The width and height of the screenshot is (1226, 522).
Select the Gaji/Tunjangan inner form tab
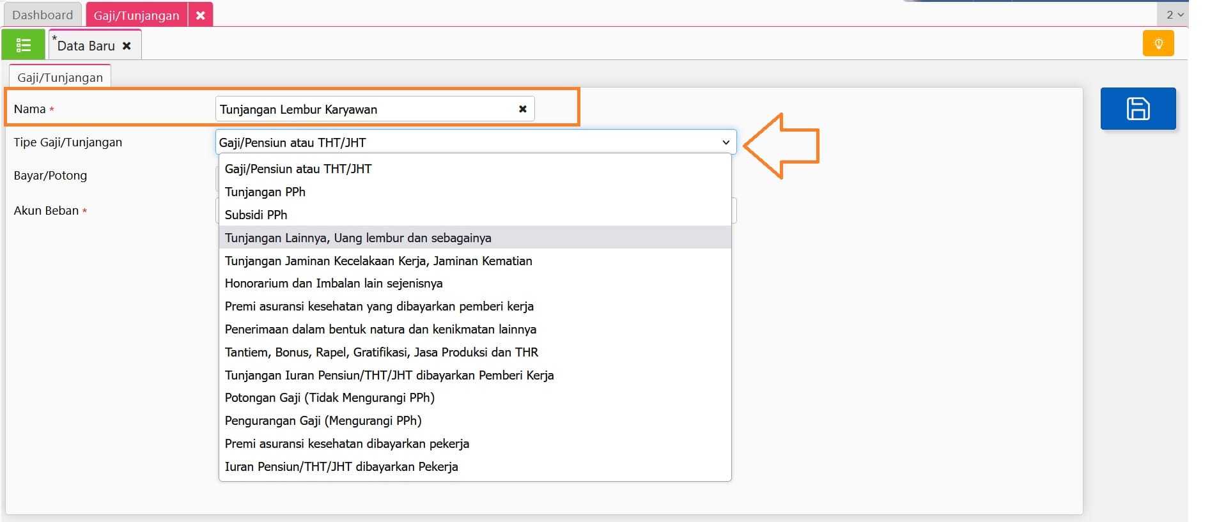pyautogui.click(x=60, y=77)
